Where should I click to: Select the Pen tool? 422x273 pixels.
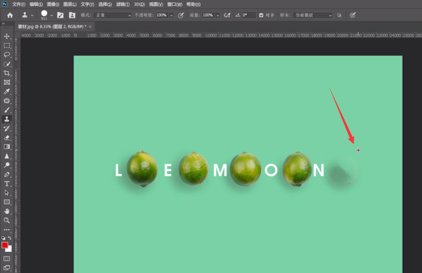point(7,174)
